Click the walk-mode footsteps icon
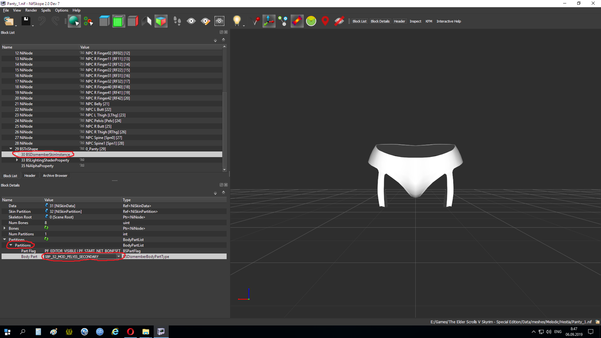 [x=177, y=21]
